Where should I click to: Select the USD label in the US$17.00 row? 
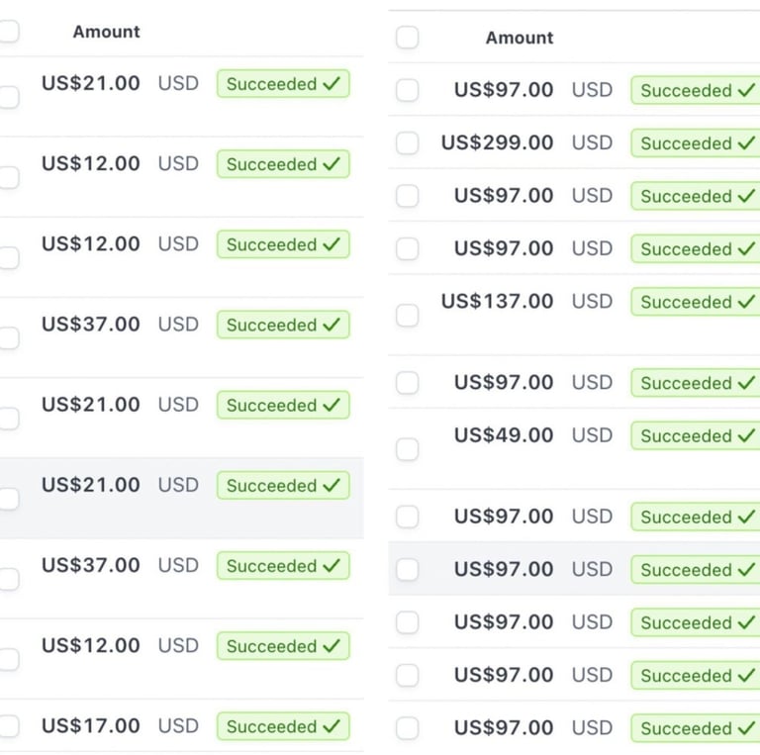178,725
